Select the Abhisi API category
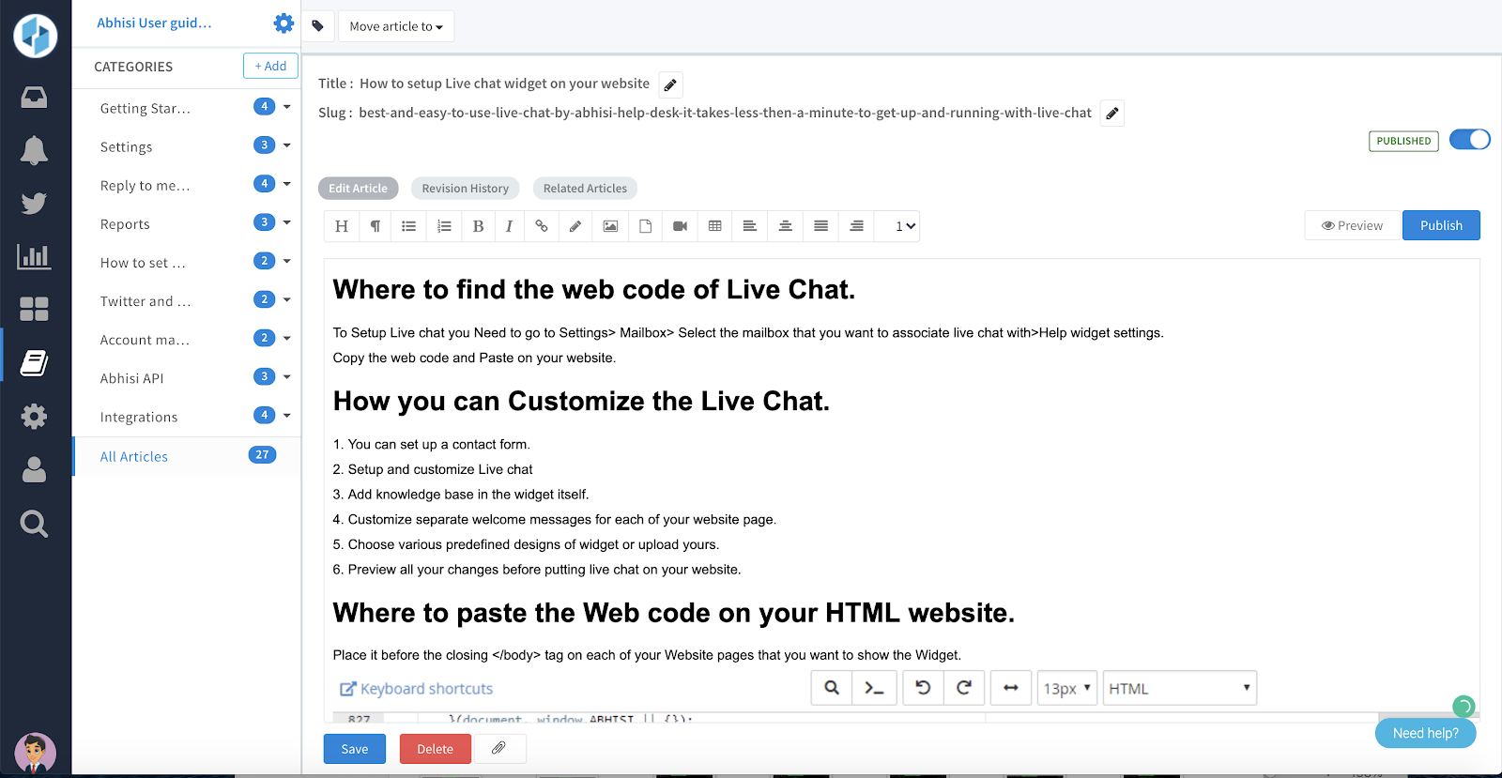The image size is (1502, 778). tap(132, 379)
